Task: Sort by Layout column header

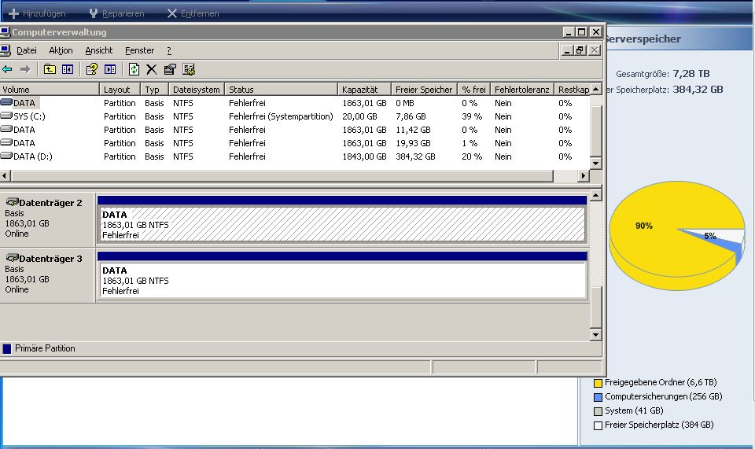Action: [x=120, y=90]
